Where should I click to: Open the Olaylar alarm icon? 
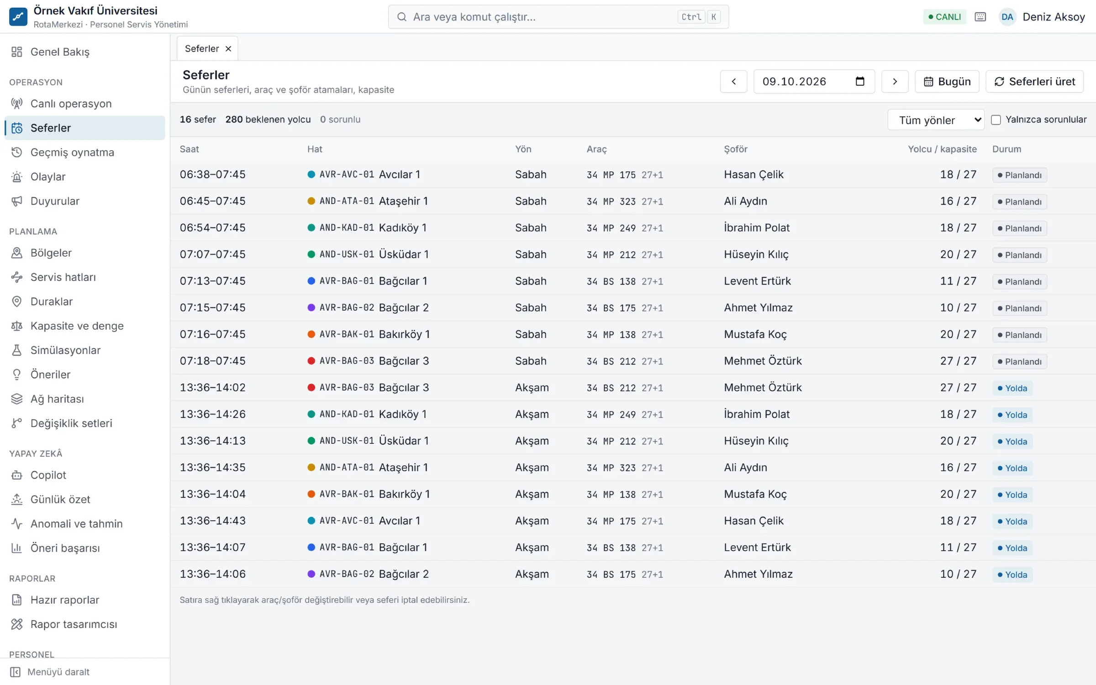point(17,177)
